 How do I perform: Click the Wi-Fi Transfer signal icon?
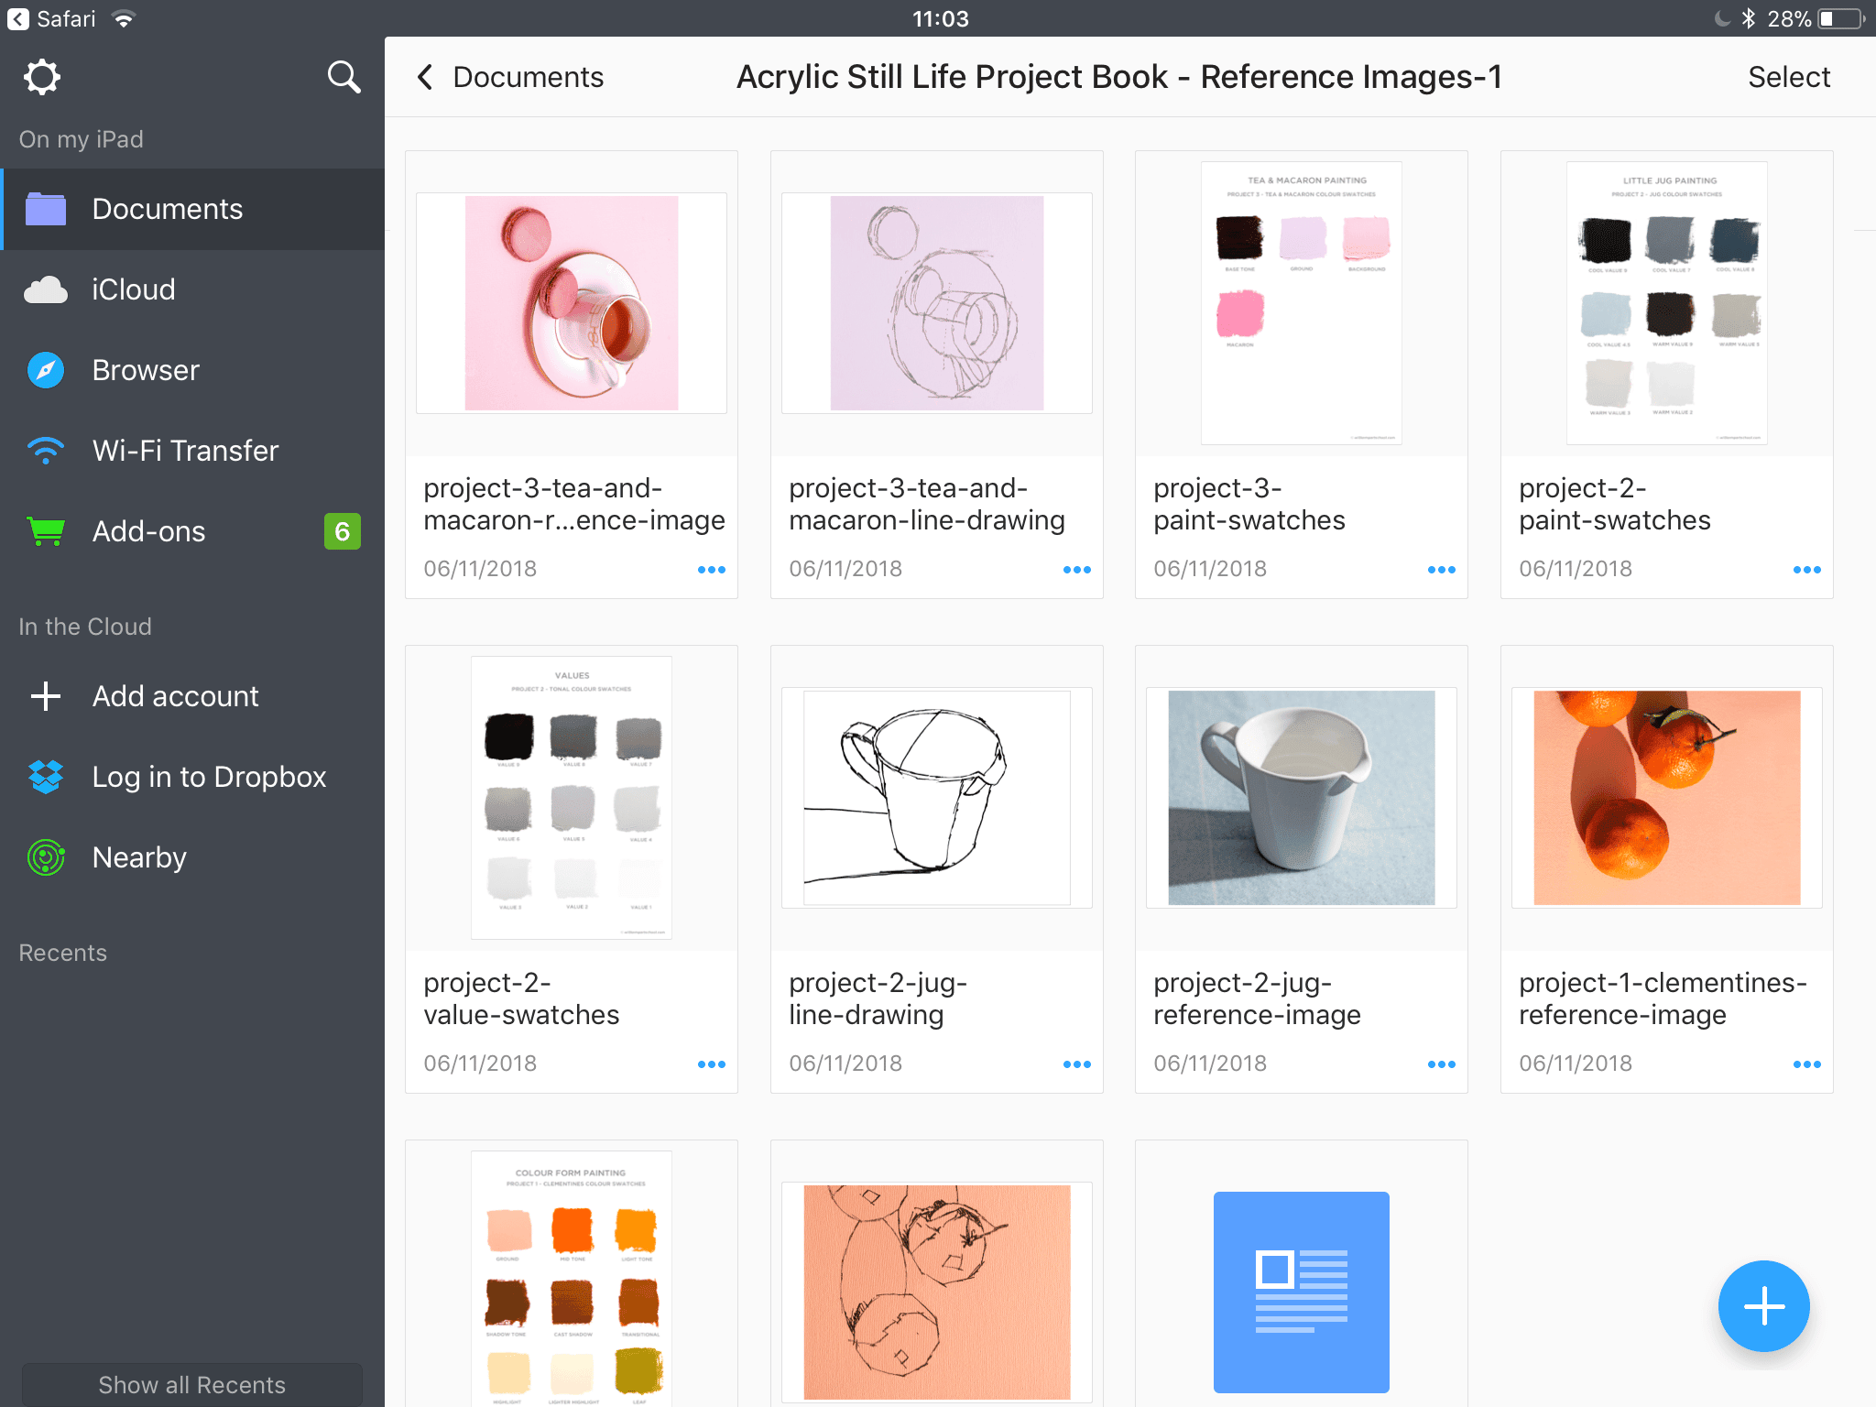[x=46, y=451]
